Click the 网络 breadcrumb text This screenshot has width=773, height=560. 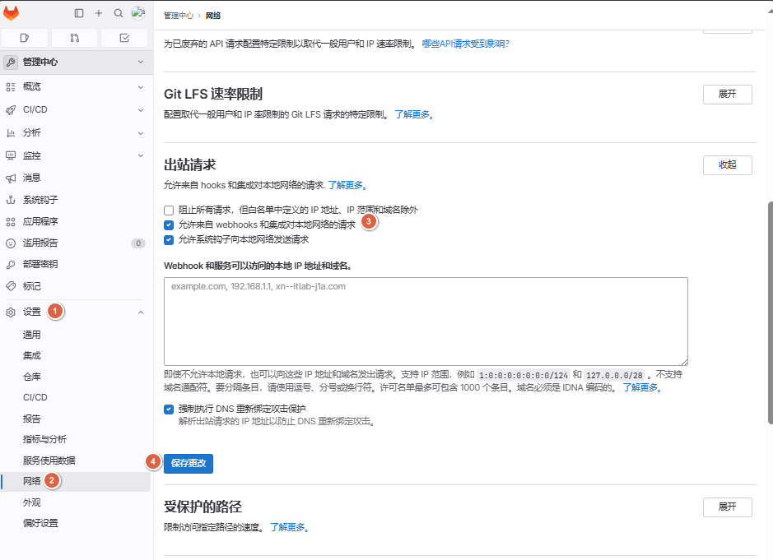point(213,16)
